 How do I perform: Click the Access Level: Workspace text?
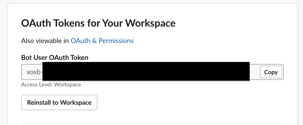(51, 85)
